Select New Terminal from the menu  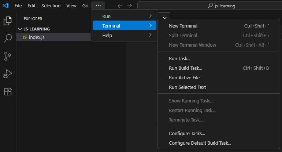[x=183, y=26]
